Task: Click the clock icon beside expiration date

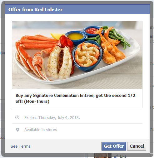Action: point(17,117)
